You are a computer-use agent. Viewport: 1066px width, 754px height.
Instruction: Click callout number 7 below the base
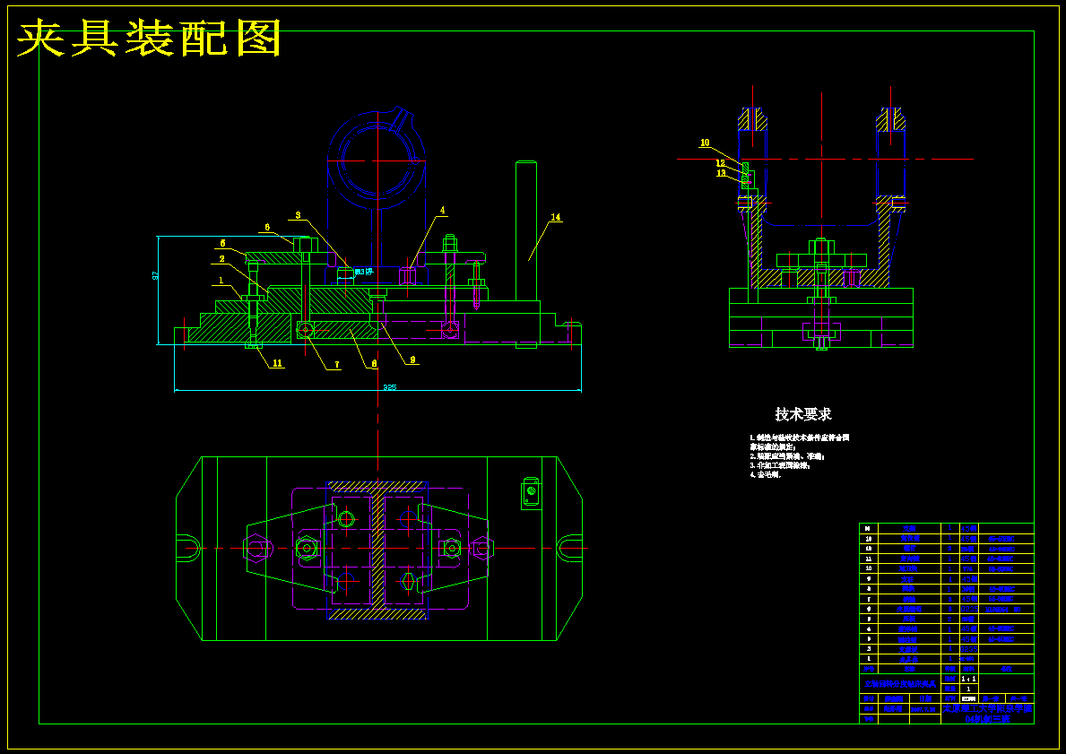(x=336, y=365)
